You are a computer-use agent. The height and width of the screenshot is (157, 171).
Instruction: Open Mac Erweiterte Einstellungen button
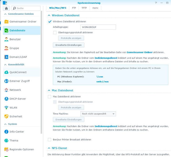coord(69,120)
